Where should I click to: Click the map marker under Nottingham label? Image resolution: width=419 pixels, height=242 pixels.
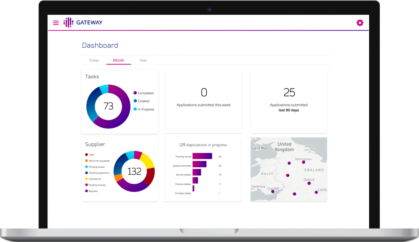tap(304, 162)
